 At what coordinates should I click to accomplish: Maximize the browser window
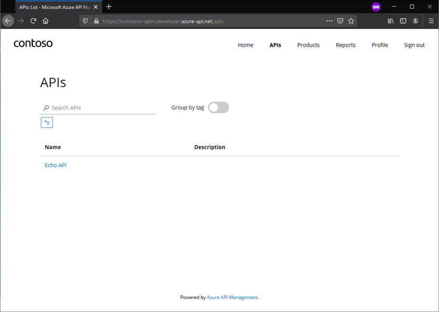click(412, 7)
